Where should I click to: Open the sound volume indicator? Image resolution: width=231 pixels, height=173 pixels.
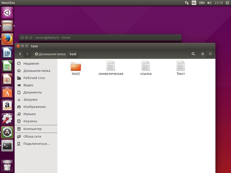(x=209, y=3)
